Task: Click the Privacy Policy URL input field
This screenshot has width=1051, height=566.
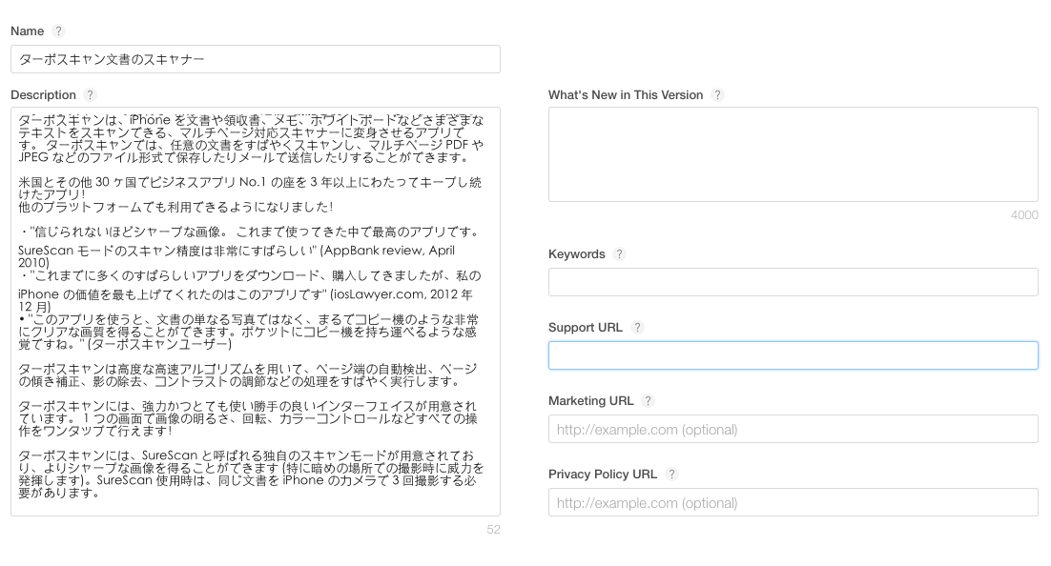Action: [x=793, y=502]
